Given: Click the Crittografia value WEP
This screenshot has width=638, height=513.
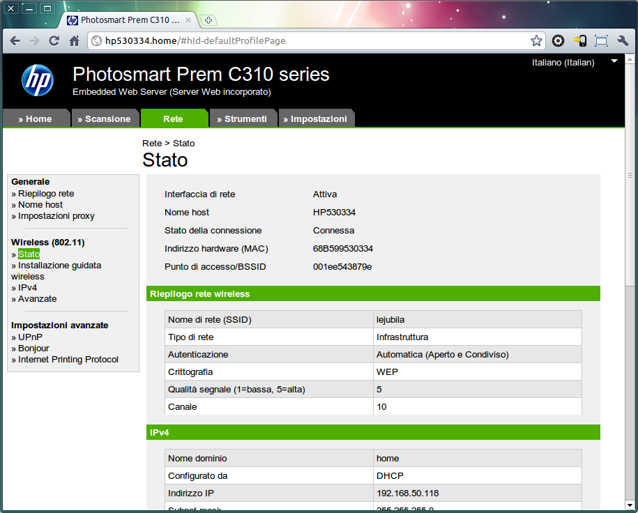Looking at the screenshot, I should pos(387,372).
